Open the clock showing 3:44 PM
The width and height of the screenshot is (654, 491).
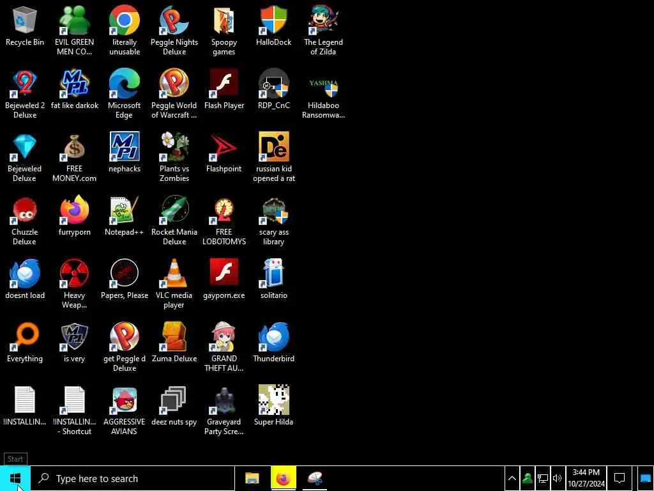[586, 478]
